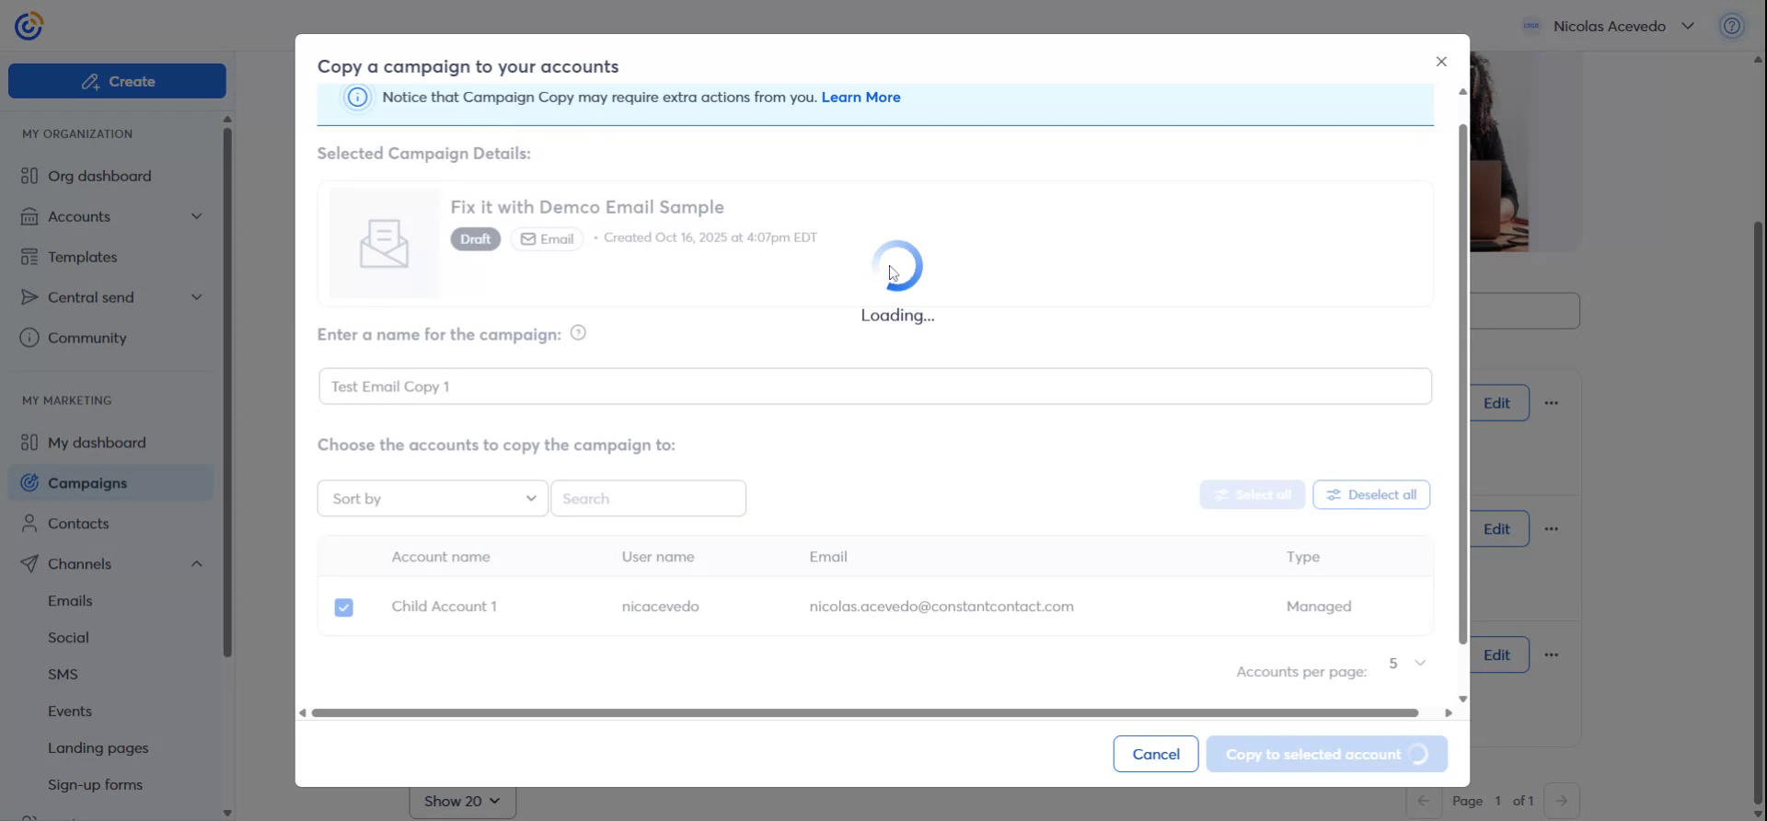Click the account avatar icon beside Nicolas Acevedo
Viewport: 1767px width, 821px height.
click(x=1531, y=26)
